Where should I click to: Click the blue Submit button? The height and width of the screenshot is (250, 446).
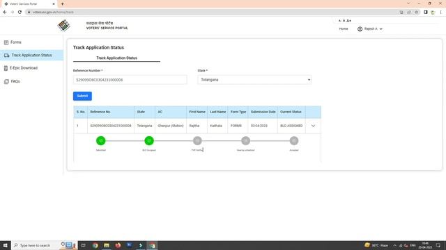[82, 96]
